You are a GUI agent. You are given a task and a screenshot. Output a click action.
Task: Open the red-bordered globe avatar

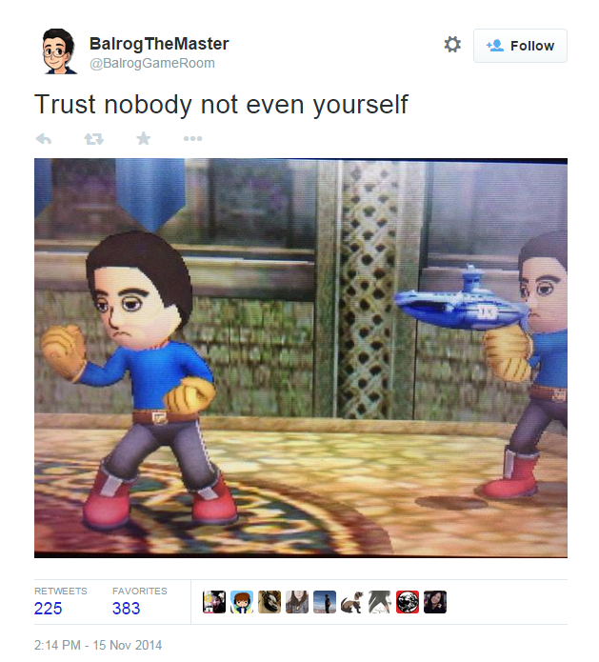coord(408,602)
